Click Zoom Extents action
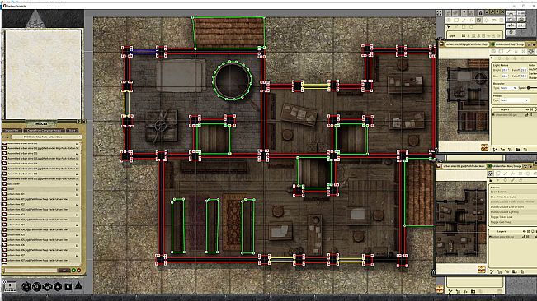Viewport: 537px width, 301px height. (498, 192)
